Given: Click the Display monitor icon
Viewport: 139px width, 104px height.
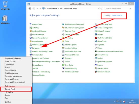Looking at the screenshot, I should pyautogui.click(x=96, y=34).
